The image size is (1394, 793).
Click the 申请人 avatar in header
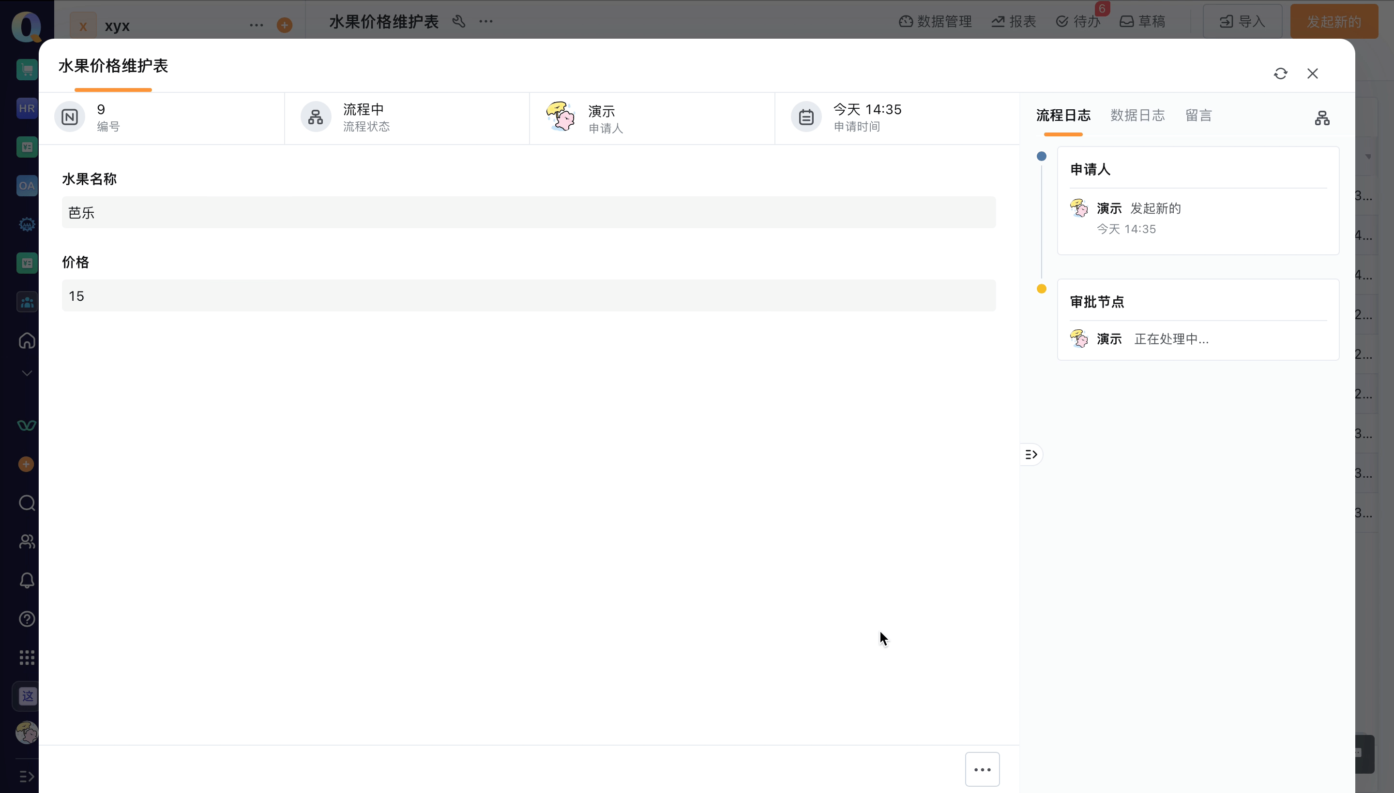[561, 117]
